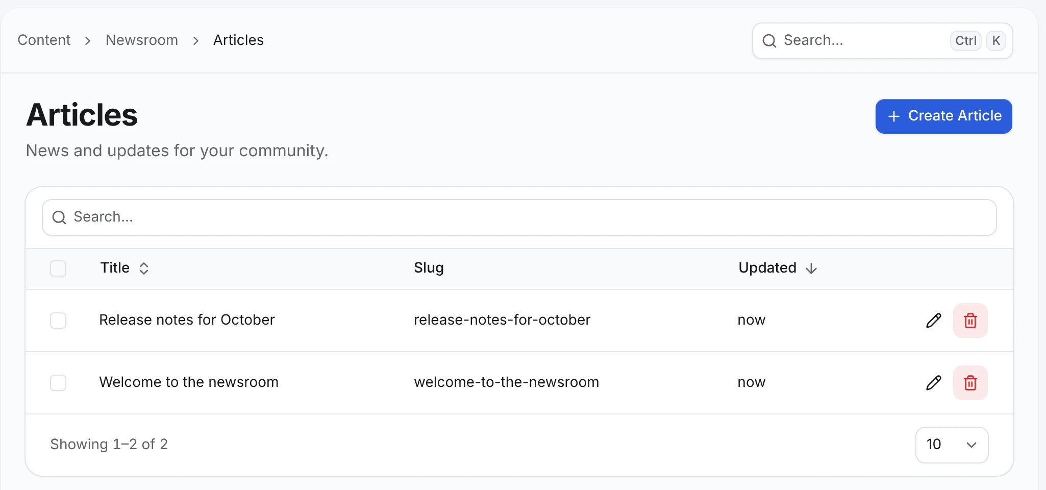Viewport: 1046px width, 490px height.
Task: Focus the global Search field with Ctrl K hint
Action: coord(882,41)
